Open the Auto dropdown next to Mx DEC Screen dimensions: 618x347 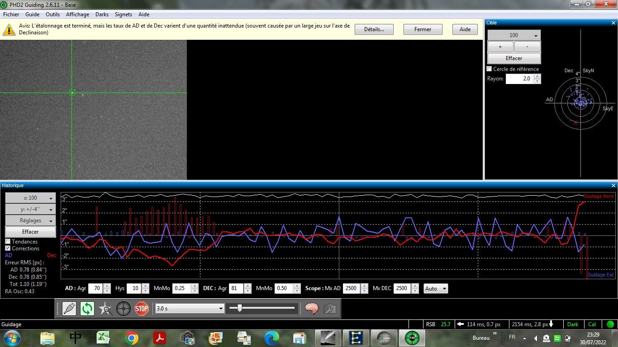(x=436, y=288)
